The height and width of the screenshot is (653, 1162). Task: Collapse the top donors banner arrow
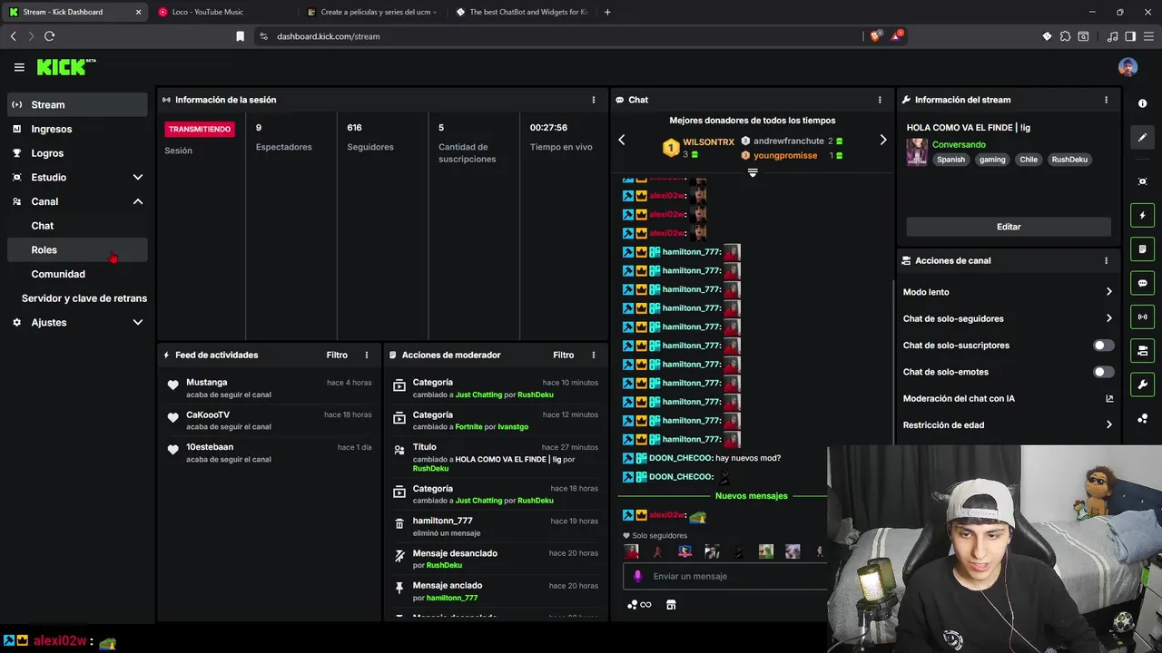point(753,172)
